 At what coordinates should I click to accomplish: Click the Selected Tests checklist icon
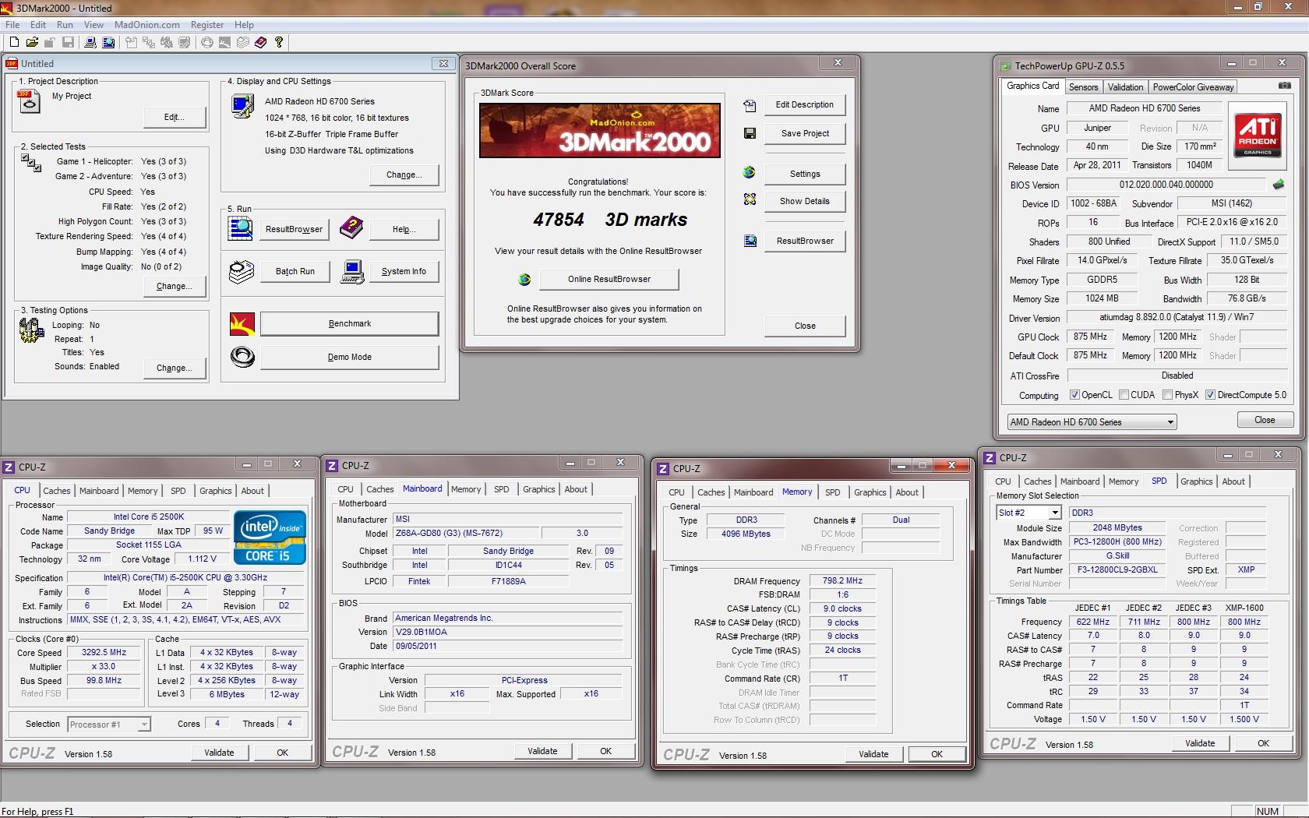click(x=31, y=162)
